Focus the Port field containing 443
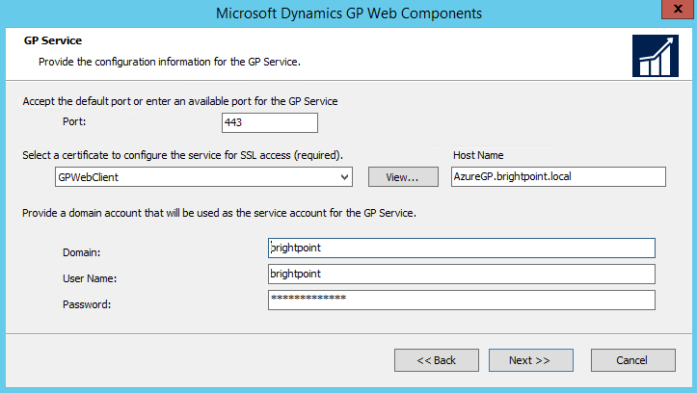Viewport: 697px width, 393px height. [x=269, y=122]
